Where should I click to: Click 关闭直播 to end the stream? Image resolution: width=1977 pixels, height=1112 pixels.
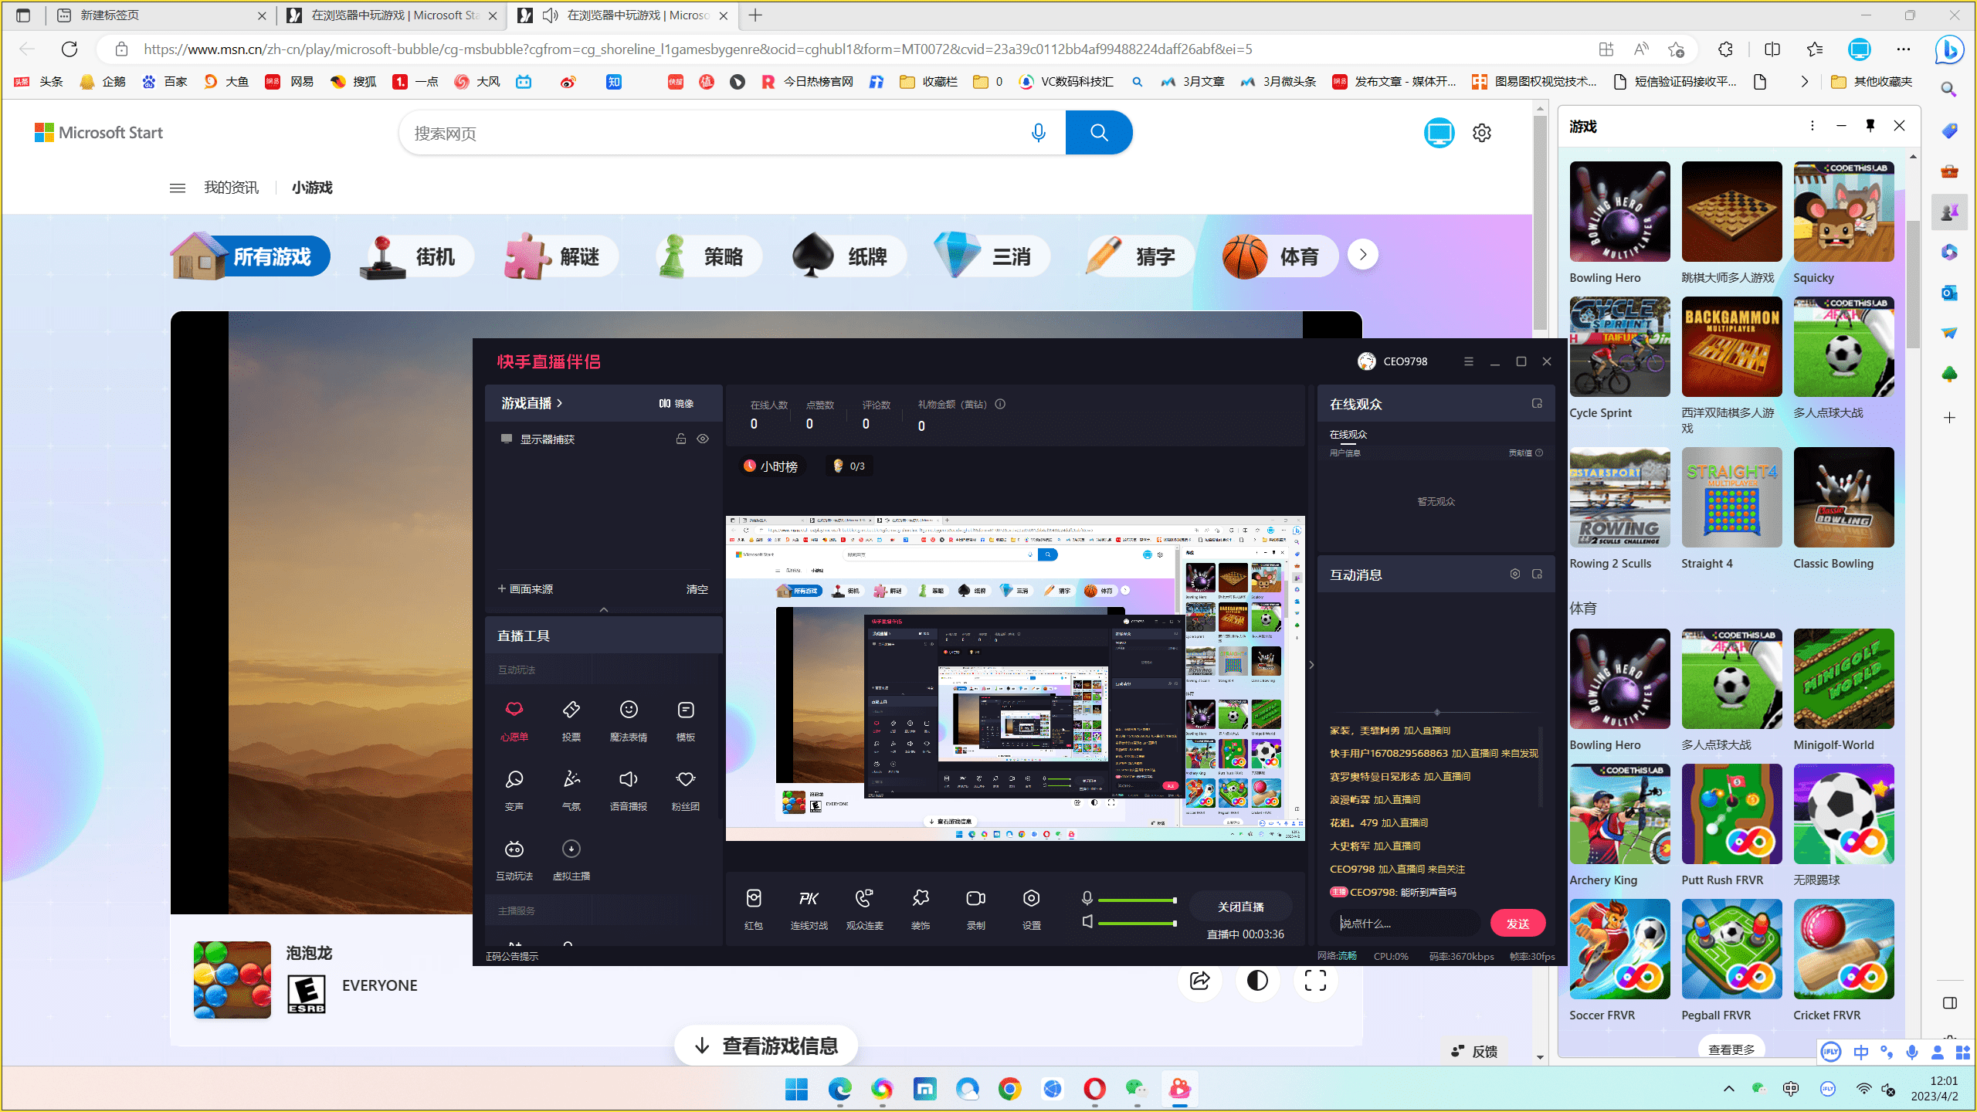coord(1240,907)
